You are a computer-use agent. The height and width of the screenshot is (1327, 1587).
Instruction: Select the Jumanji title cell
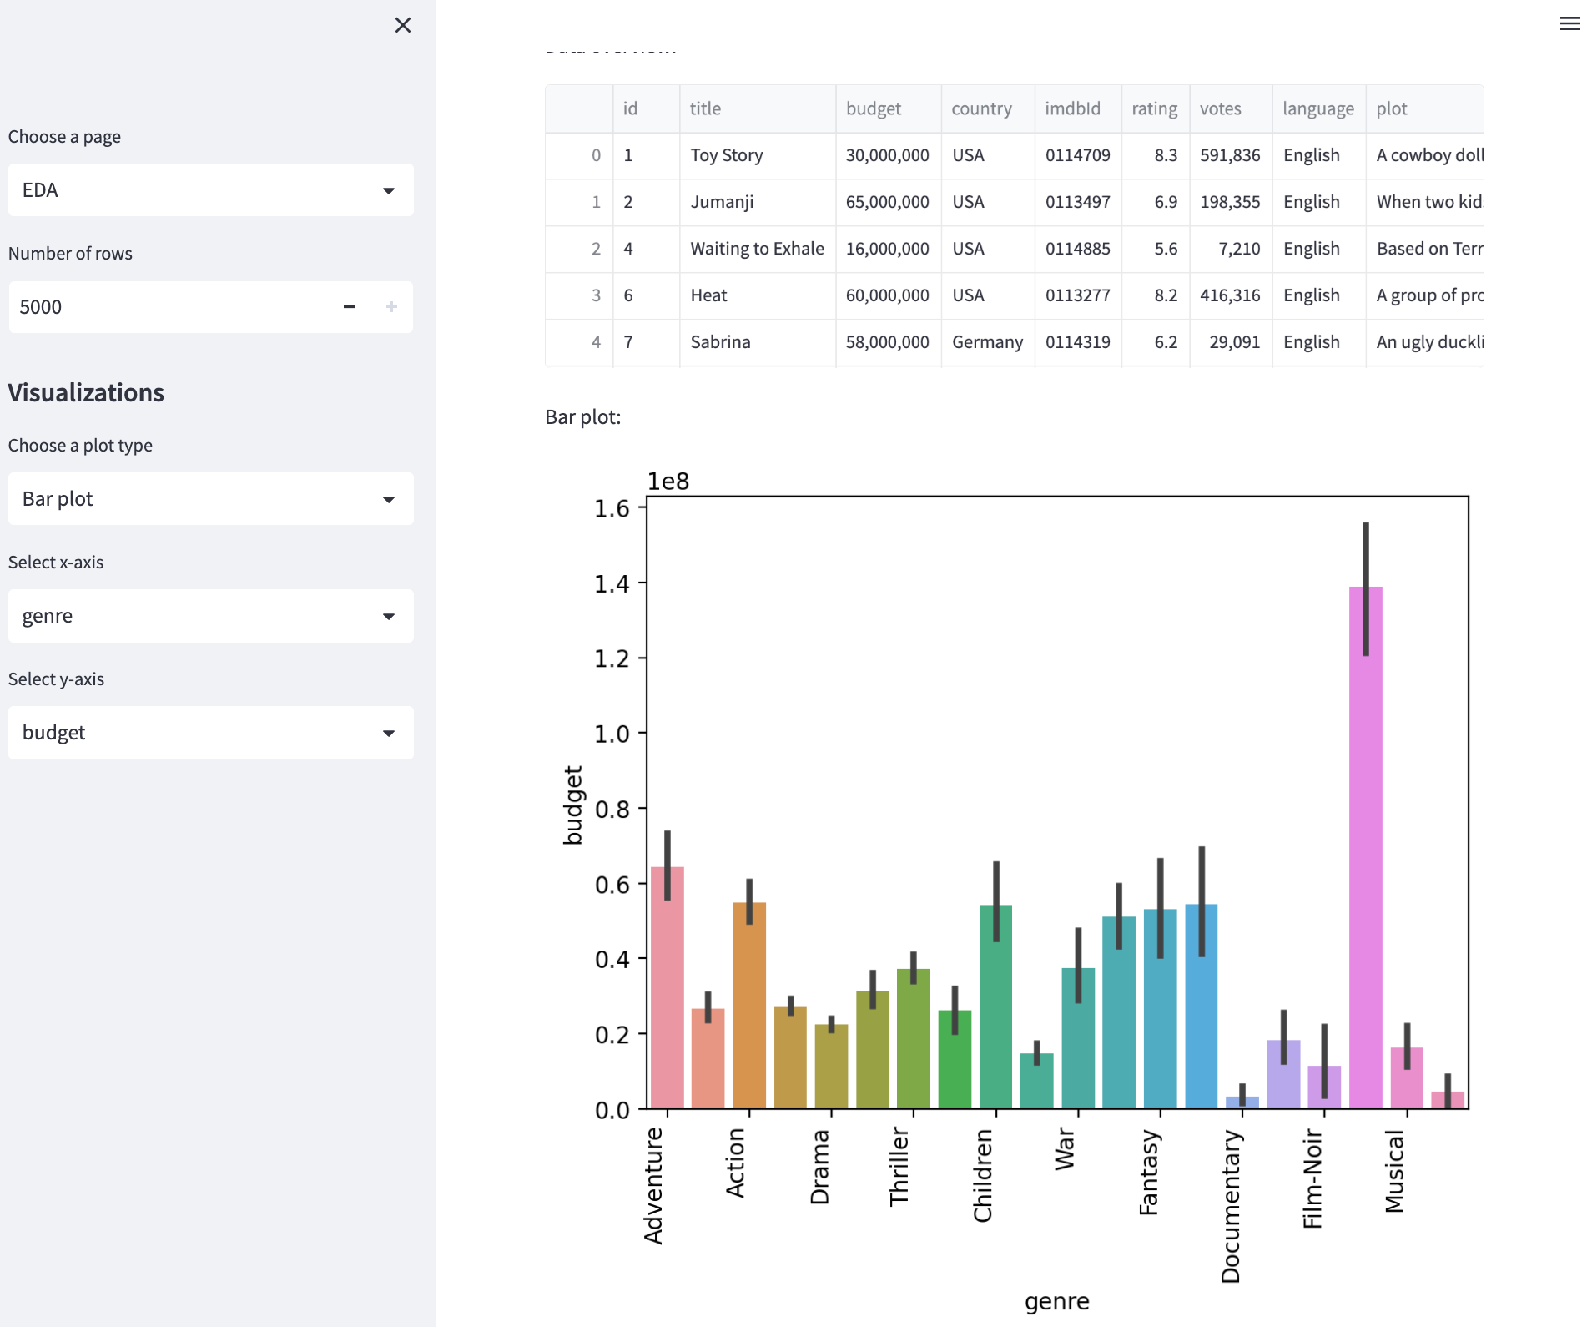coord(756,202)
